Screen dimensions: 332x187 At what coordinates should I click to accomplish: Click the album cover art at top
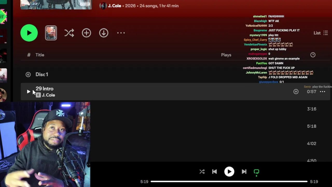coord(56,5)
